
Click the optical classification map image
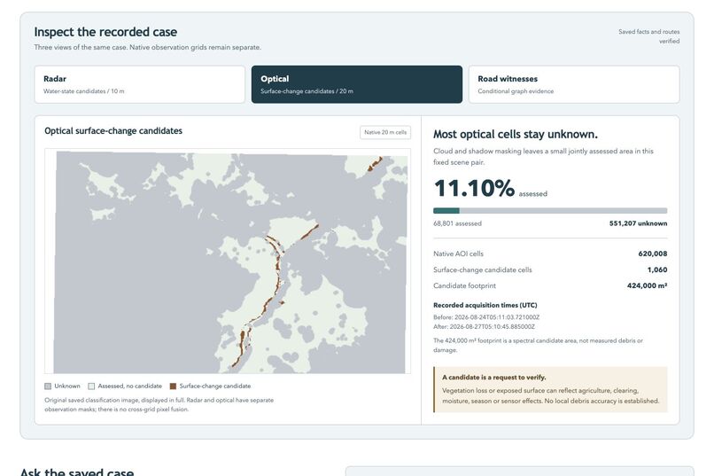tap(229, 262)
